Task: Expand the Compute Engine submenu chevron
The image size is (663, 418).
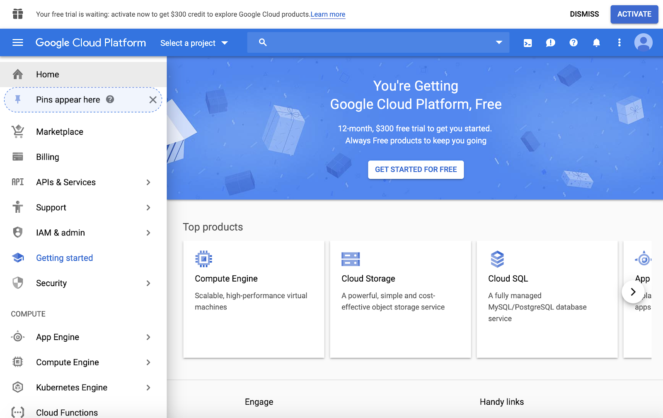Action: pyautogui.click(x=148, y=362)
